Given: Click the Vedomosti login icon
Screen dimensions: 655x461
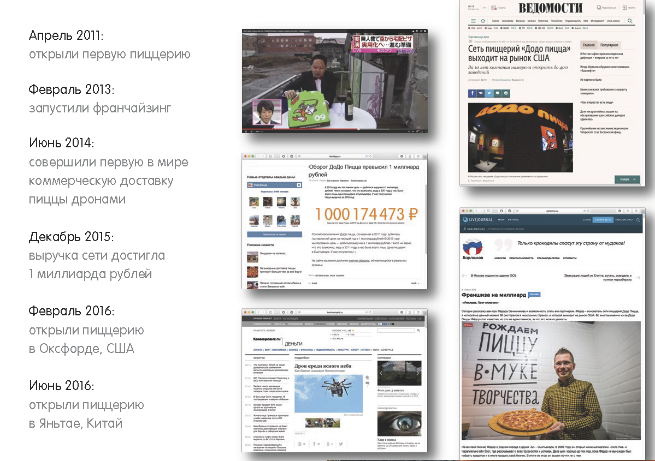Looking at the screenshot, I should (x=624, y=8).
